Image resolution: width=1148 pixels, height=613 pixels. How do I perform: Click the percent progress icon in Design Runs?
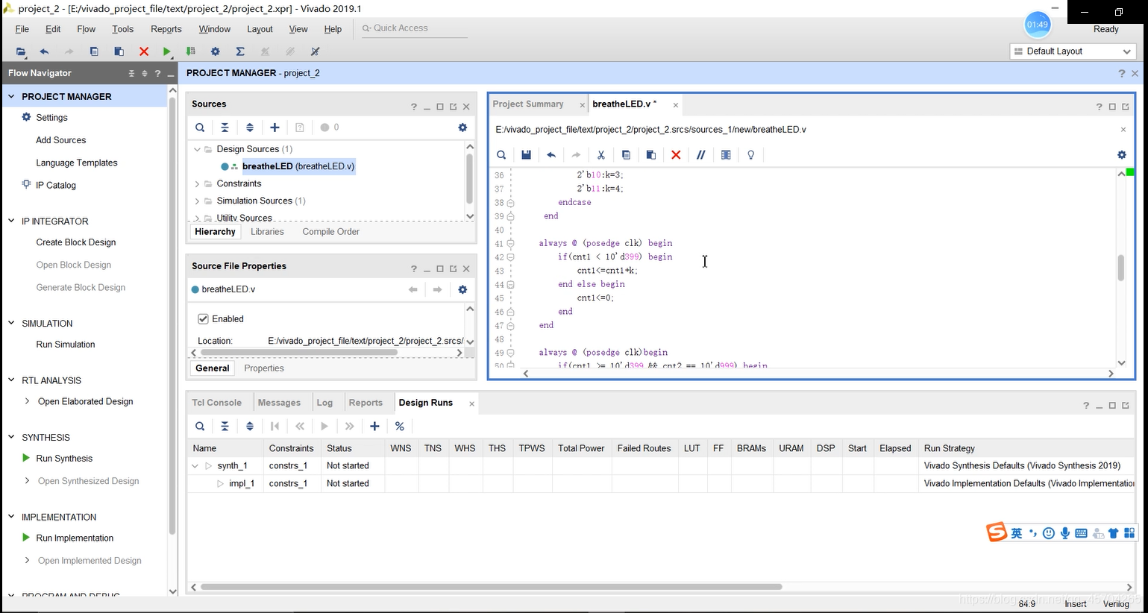click(x=400, y=427)
